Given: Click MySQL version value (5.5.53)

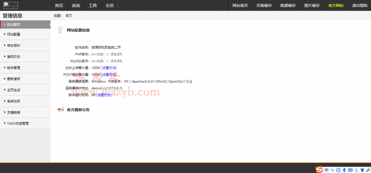Looking at the screenshot, I should 116,61.
